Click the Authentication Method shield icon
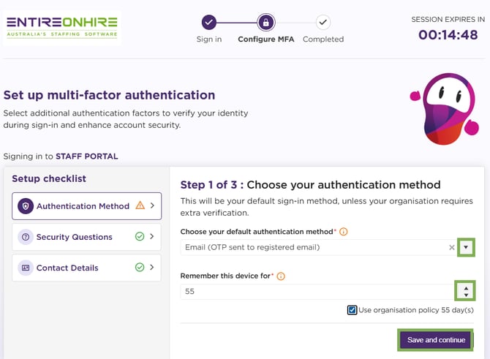The image size is (490, 359). (26, 206)
